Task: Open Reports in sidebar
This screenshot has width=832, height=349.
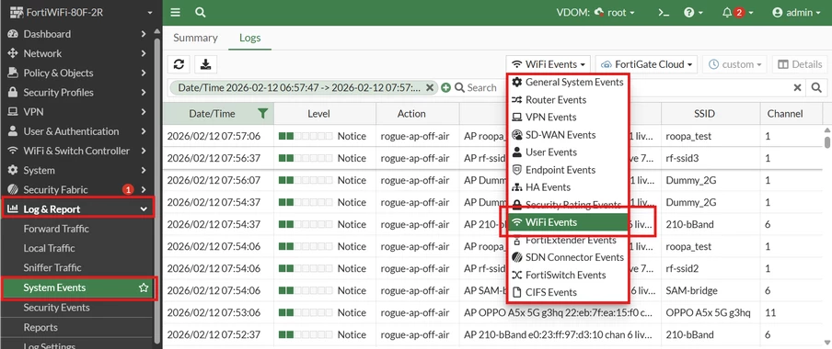Action: pos(40,327)
